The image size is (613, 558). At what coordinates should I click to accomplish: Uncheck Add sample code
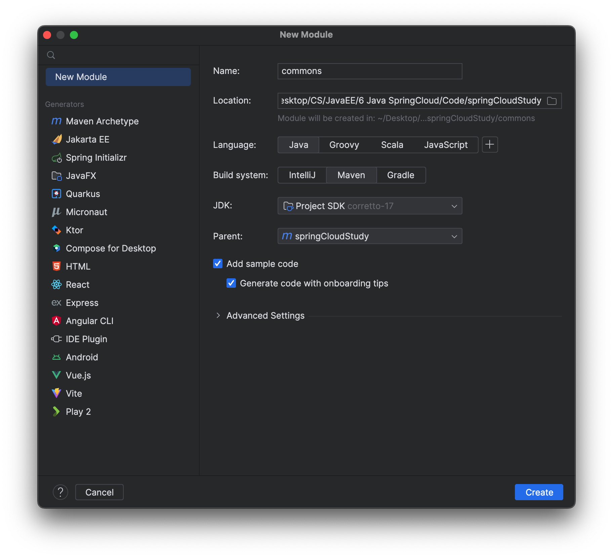click(x=218, y=264)
